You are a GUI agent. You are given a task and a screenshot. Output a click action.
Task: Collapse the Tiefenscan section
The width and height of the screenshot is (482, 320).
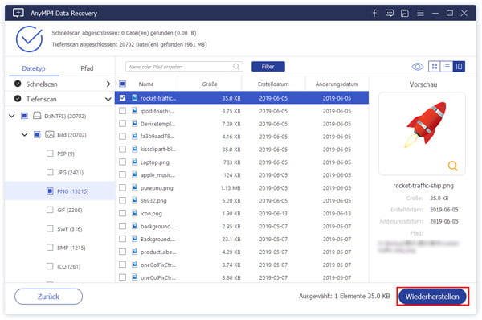[108, 99]
